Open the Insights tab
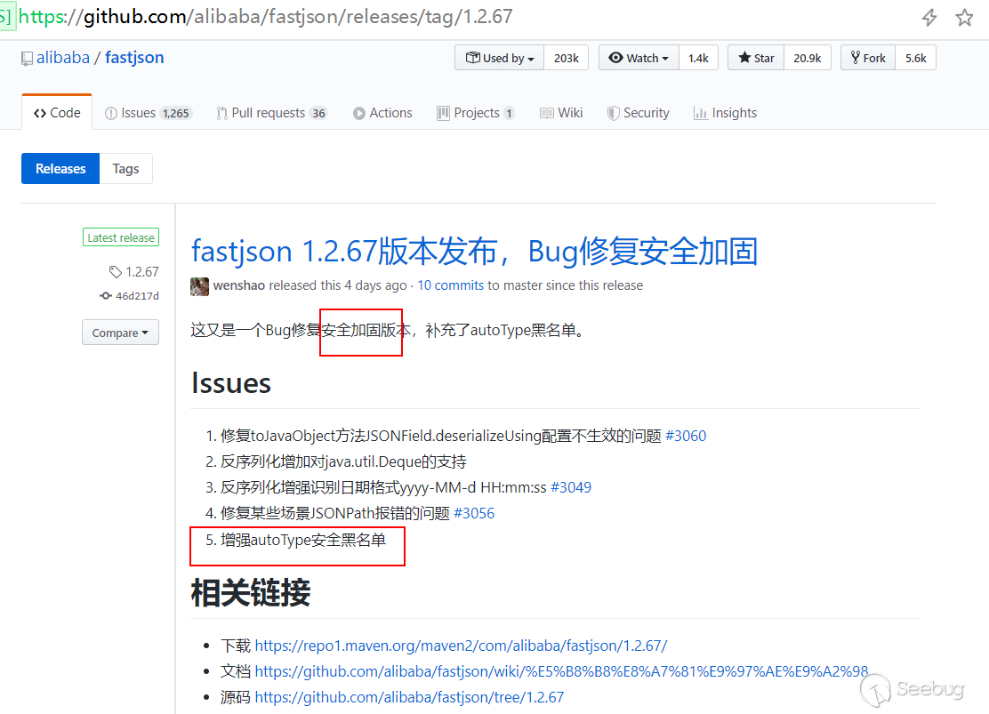 point(726,113)
